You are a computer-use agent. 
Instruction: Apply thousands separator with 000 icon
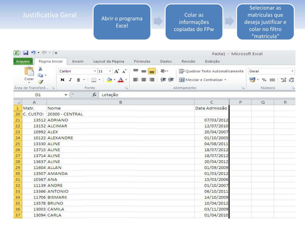(x=272, y=80)
